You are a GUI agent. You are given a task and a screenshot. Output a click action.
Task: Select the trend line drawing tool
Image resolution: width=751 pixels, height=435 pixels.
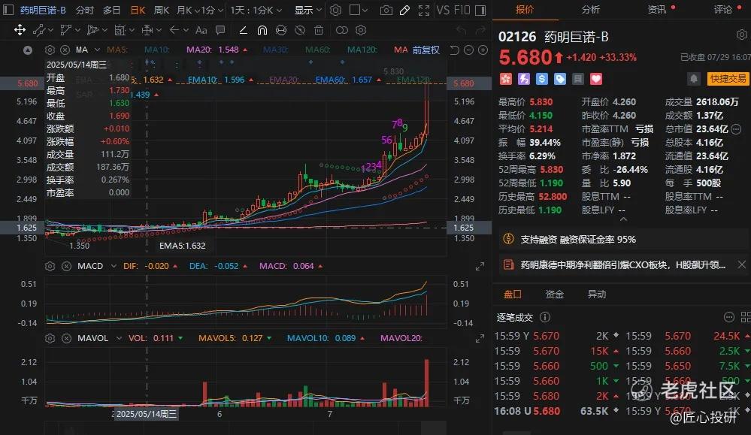(x=39, y=30)
